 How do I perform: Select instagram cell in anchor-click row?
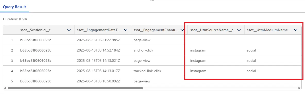(198, 50)
